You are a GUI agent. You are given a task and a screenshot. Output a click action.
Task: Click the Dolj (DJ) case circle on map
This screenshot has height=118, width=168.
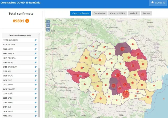pyautogui.click(x=101, y=98)
